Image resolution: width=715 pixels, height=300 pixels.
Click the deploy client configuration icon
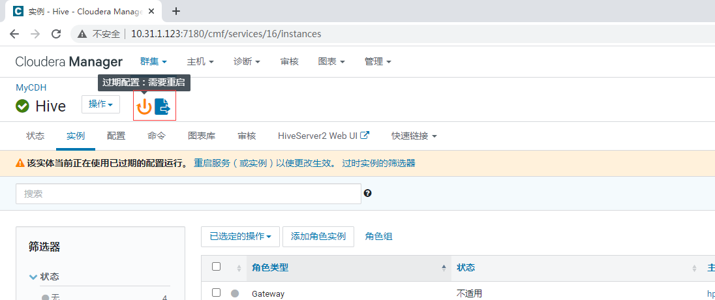coord(162,106)
